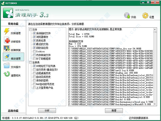Click the baiduyunguanjia\MainAd\ line

point(110,104)
